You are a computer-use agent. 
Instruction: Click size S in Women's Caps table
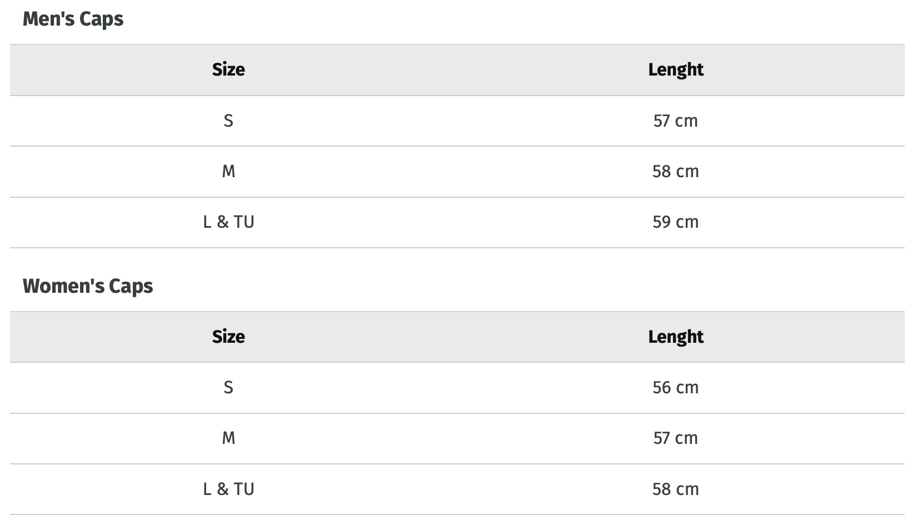click(x=228, y=388)
